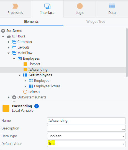Select the IsAscending tree label
Viewport: 128px width, 150px height.
point(38,70)
